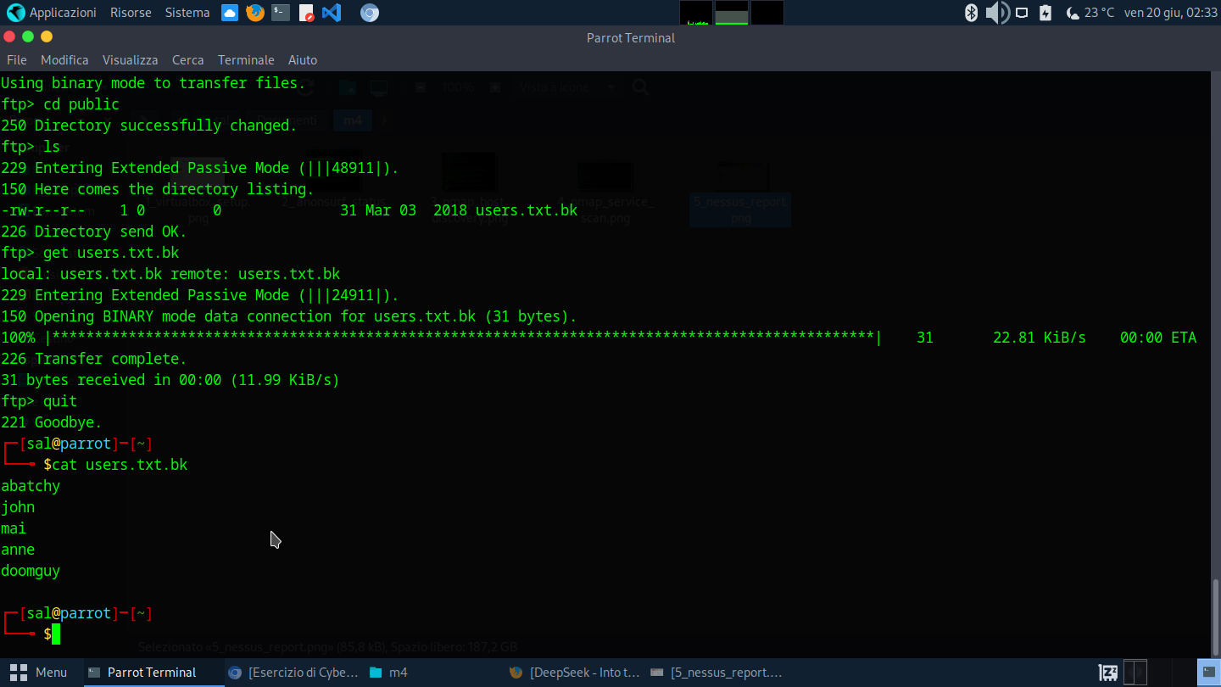The height and width of the screenshot is (687, 1221).
Task: Launch terminal from the top panel icon
Action: coord(281,13)
